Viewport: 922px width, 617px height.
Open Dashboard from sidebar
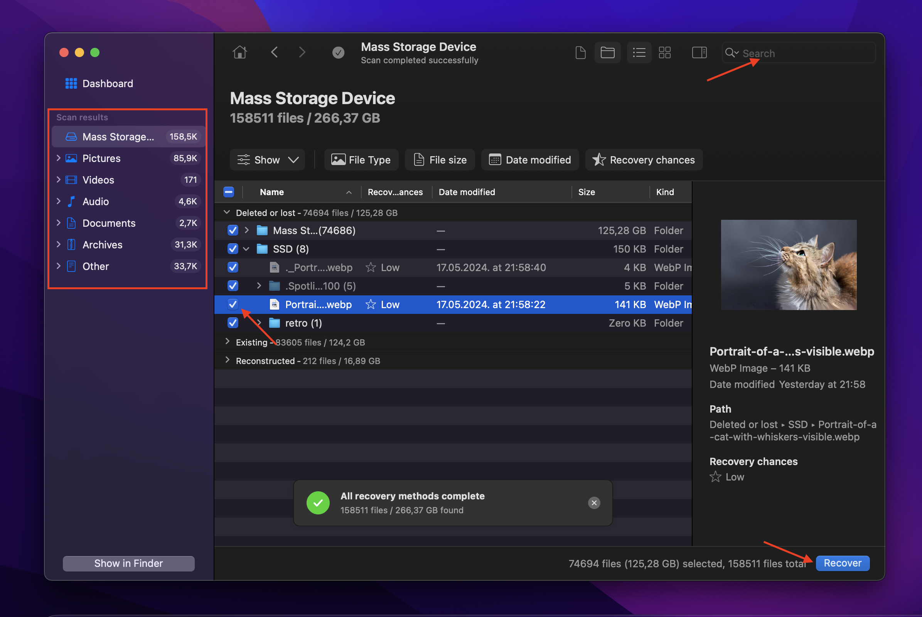coord(108,83)
